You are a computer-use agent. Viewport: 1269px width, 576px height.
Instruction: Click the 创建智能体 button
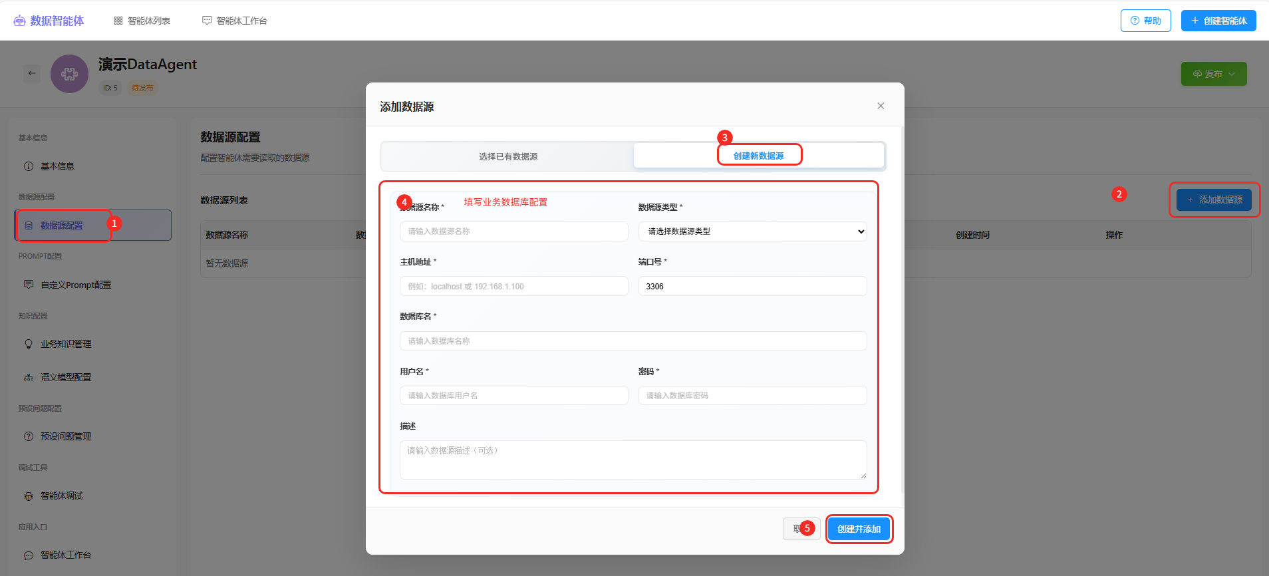click(x=1218, y=21)
